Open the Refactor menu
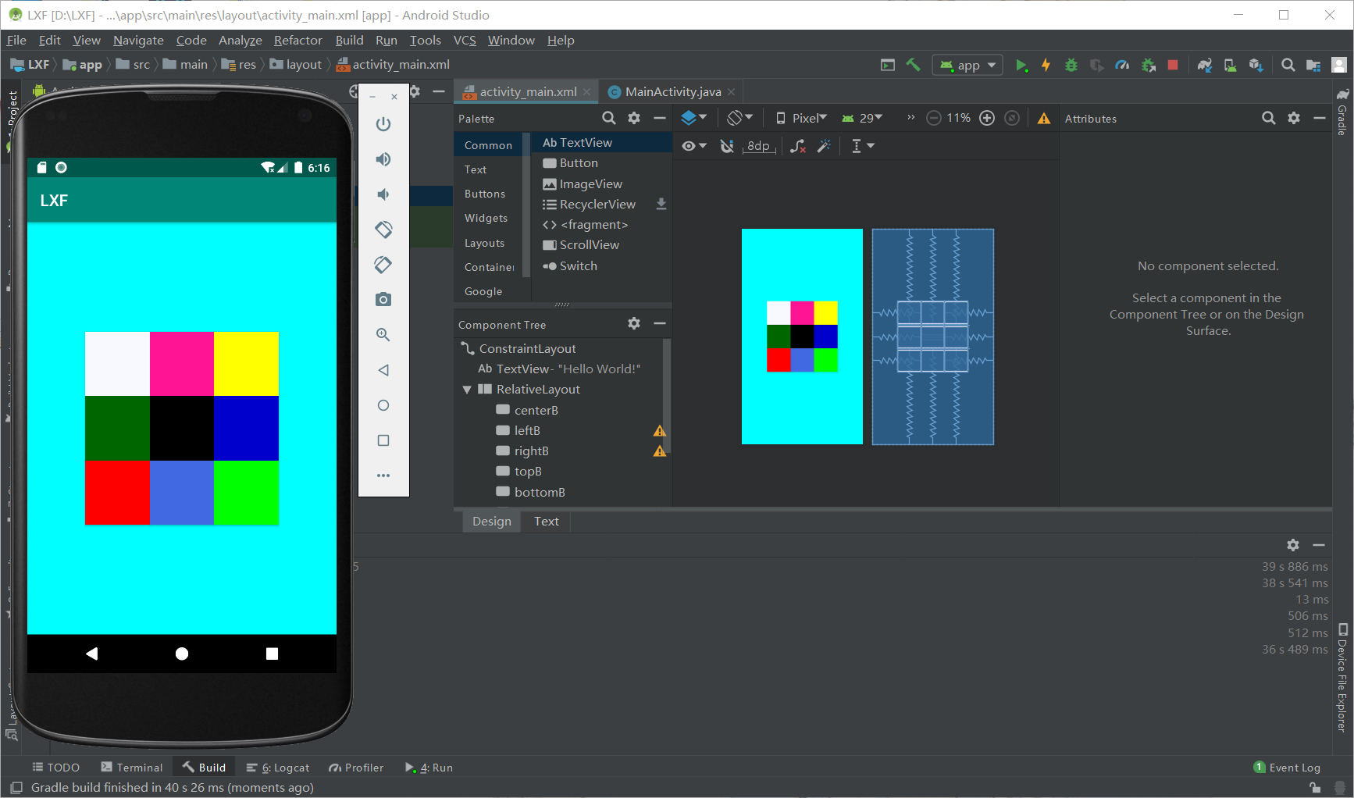 pos(298,41)
